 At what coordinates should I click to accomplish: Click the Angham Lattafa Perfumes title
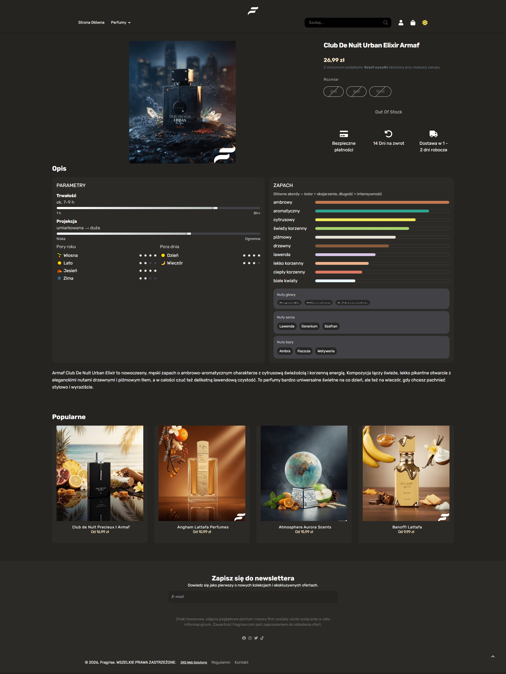[x=203, y=527]
